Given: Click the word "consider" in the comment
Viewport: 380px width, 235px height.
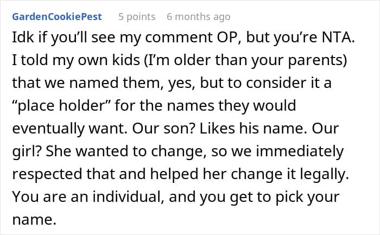Looking at the screenshot, I should point(277,83).
